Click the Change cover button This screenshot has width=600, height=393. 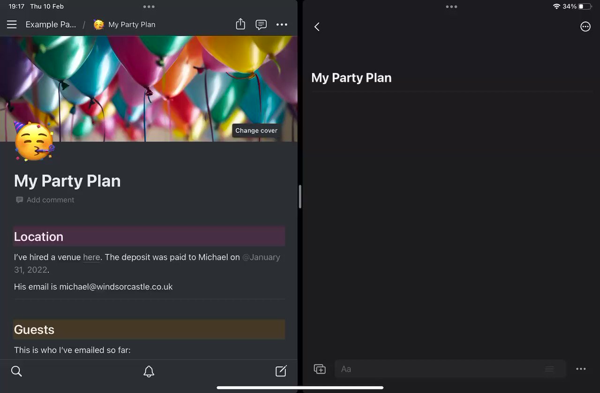[x=256, y=131]
